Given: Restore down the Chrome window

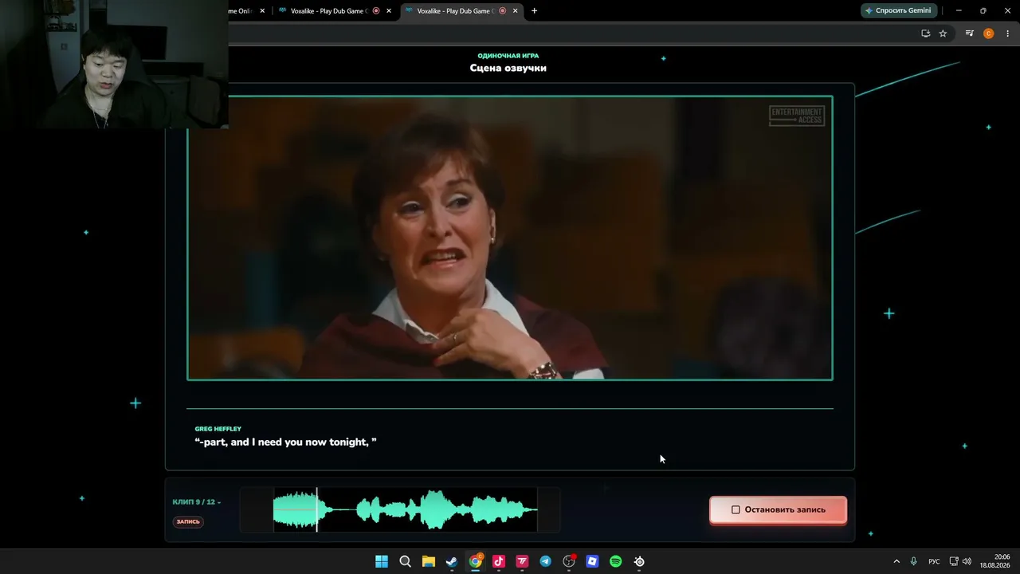Looking at the screenshot, I should pos(983,10).
